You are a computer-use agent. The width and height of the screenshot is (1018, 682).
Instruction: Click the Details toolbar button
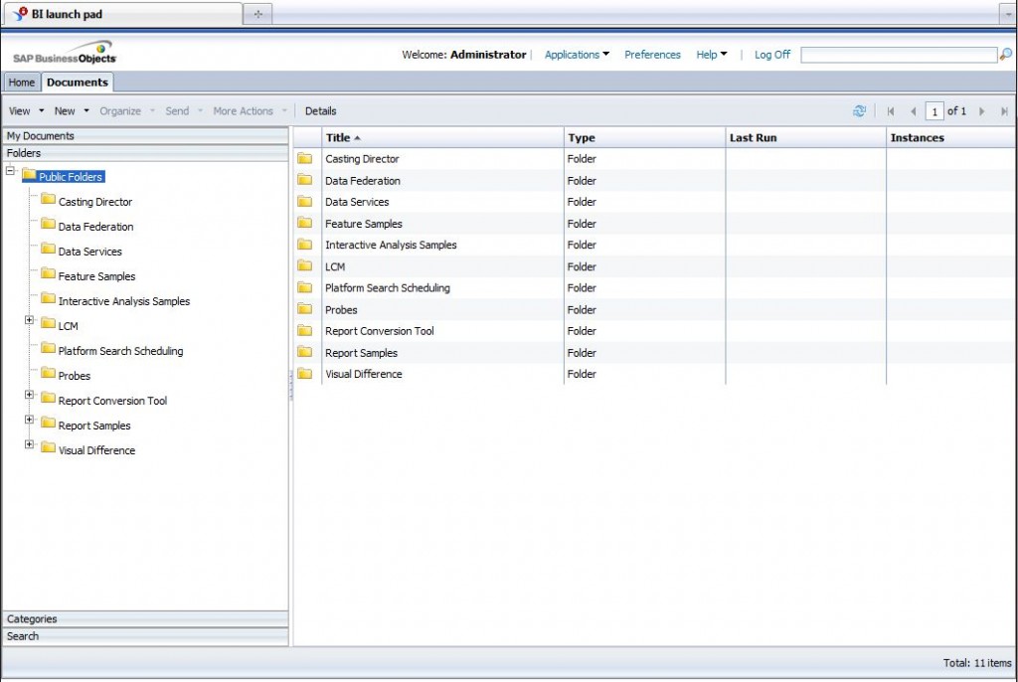coord(321,111)
